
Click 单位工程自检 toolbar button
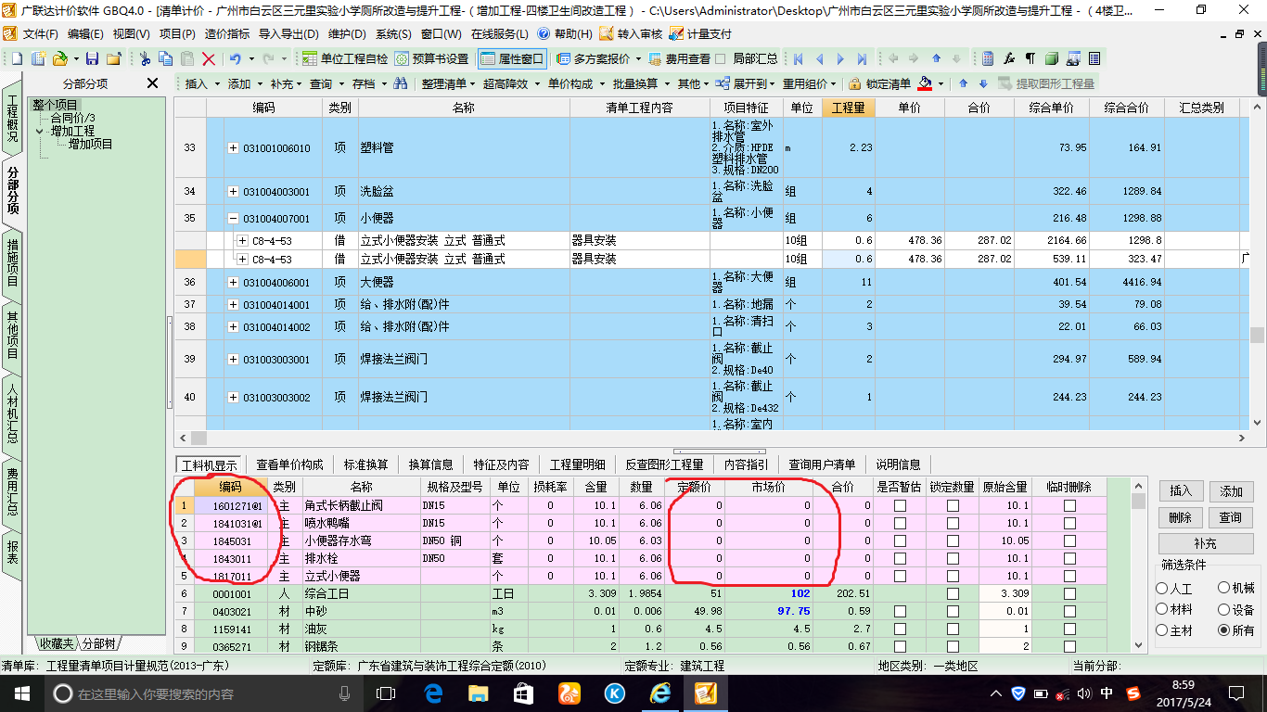345,58
